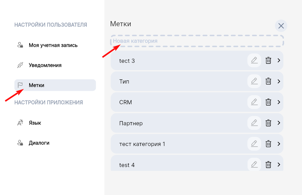302x195 pixels.
Task: Click the pencil icon beside Партнер
Action: (x=254, y=123)
